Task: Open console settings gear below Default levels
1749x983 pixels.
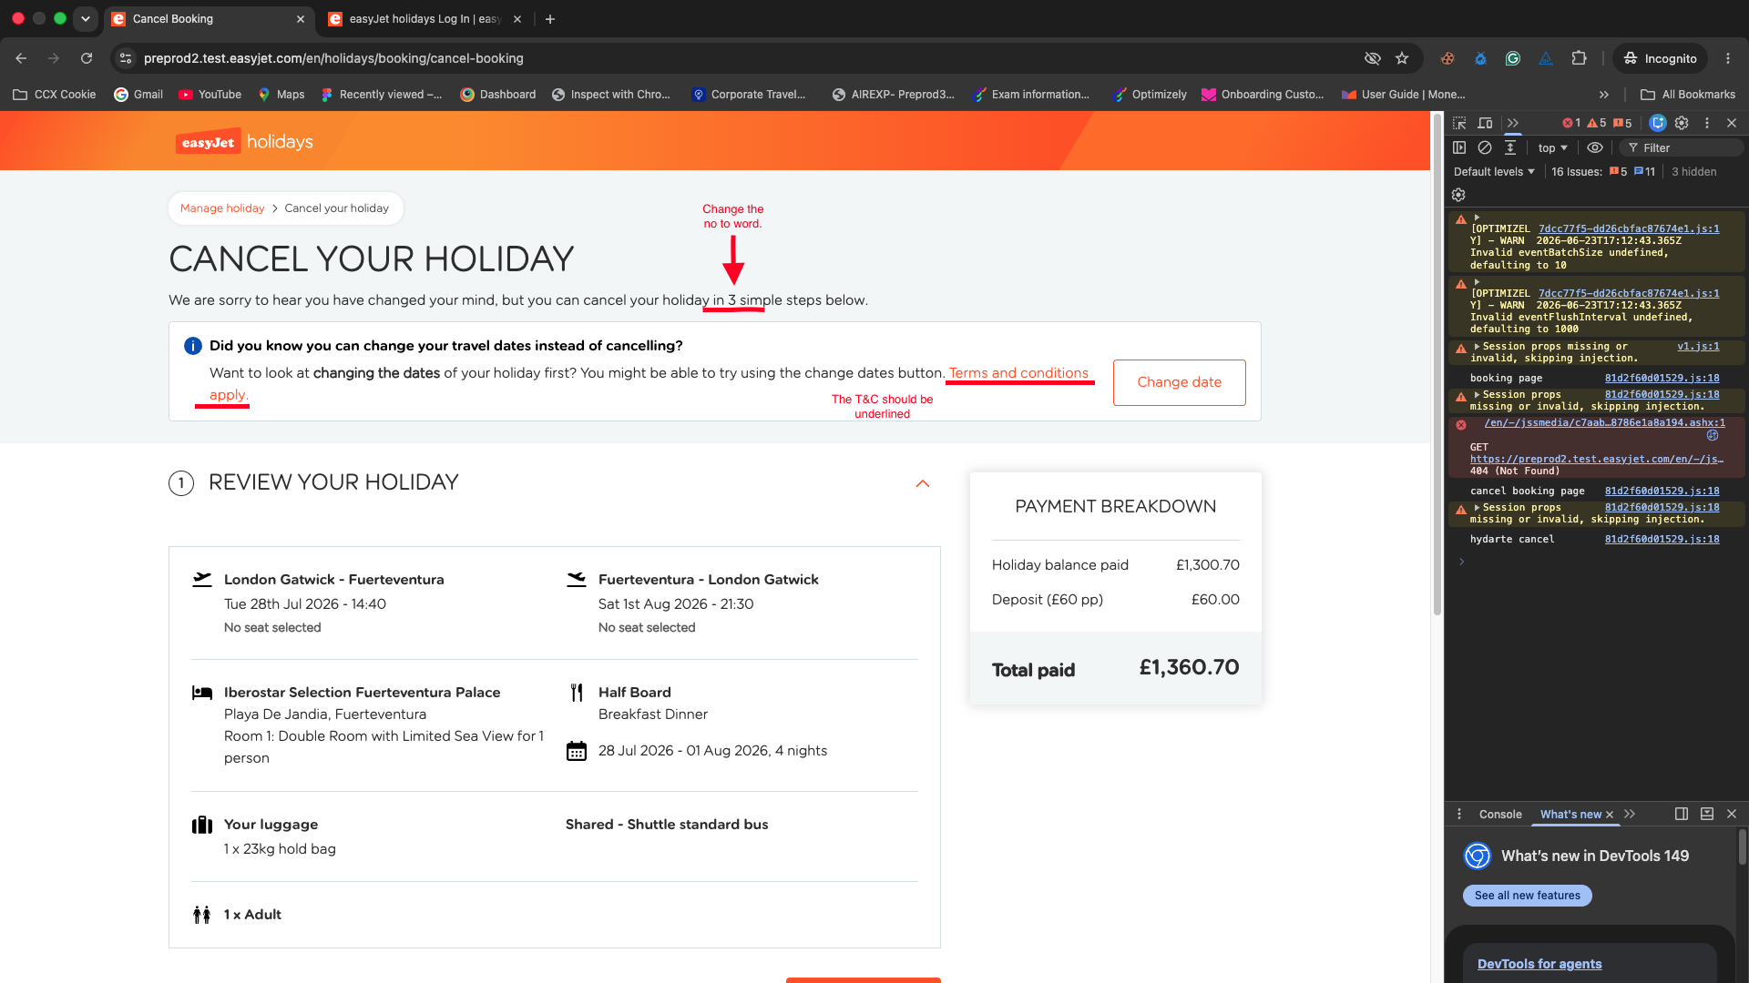Action: [1458, 195]
